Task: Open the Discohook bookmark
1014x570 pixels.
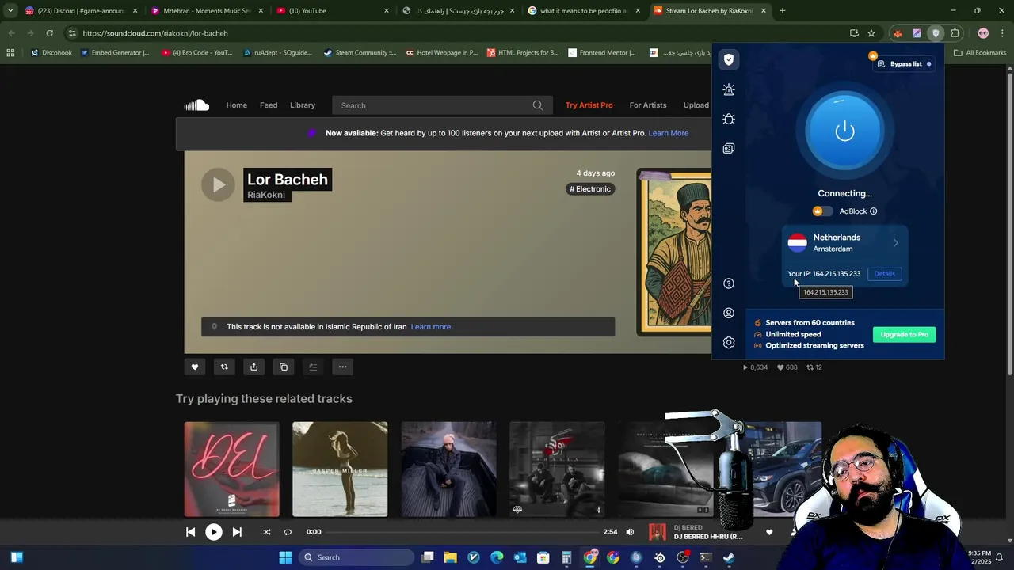Action: coord(51,53)
